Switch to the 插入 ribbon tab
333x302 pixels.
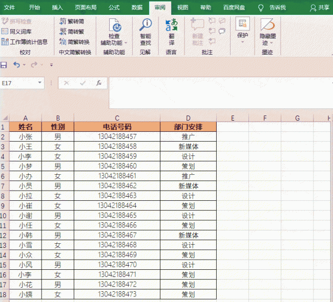[57, 8]
